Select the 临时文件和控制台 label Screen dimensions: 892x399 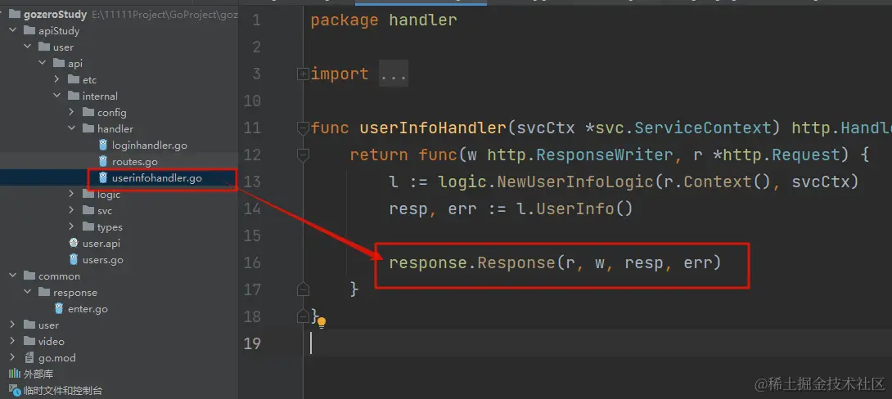[62, 391]
